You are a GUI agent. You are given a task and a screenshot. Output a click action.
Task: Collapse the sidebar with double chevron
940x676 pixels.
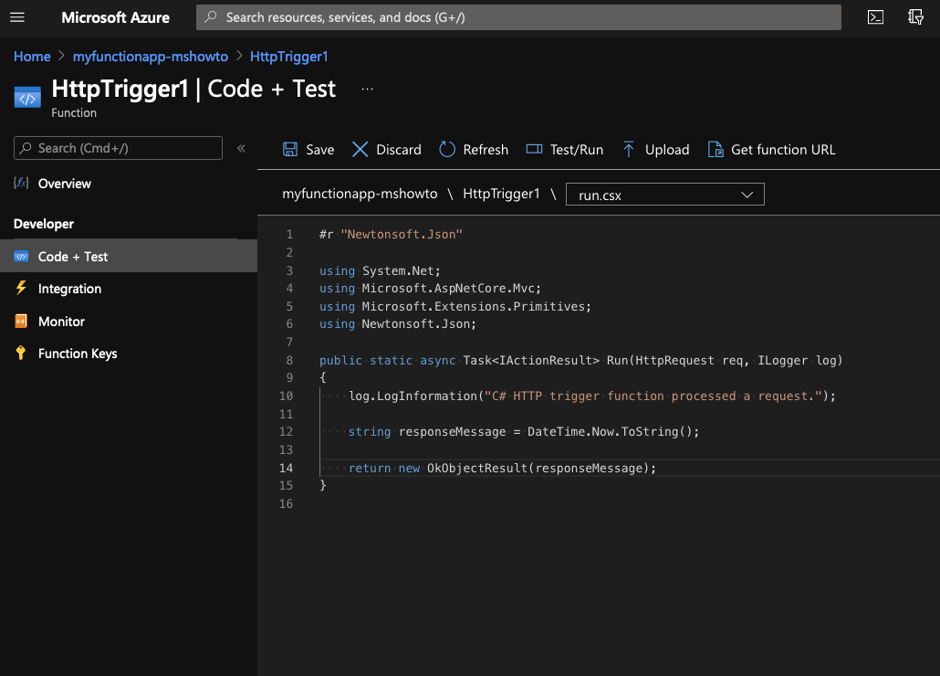(x=241, y=148)
